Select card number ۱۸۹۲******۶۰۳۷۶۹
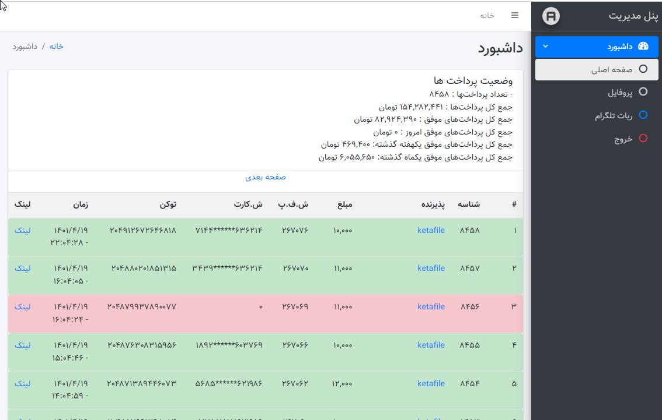662x420 pixels. coord(229,345)
